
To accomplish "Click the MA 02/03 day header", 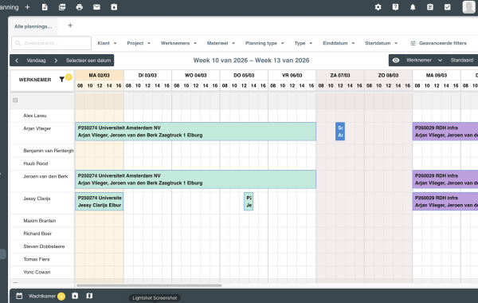I will click(x=100, y=76).
